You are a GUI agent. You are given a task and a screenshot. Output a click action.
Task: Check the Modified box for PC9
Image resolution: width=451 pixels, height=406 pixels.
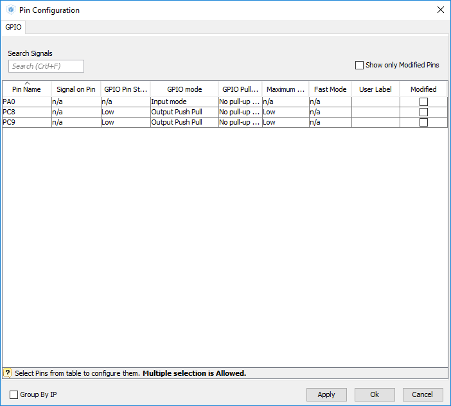423,122
